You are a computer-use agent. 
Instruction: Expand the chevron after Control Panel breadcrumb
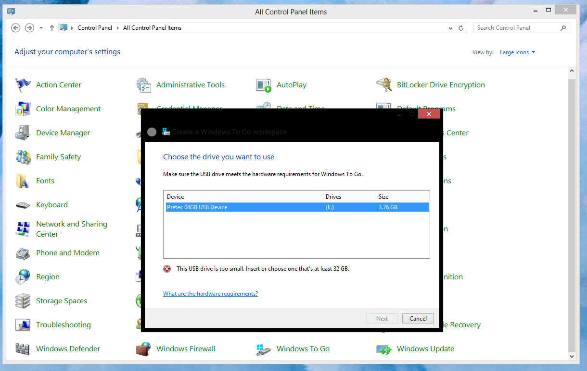pyautogui.click(x=117, y=28)
